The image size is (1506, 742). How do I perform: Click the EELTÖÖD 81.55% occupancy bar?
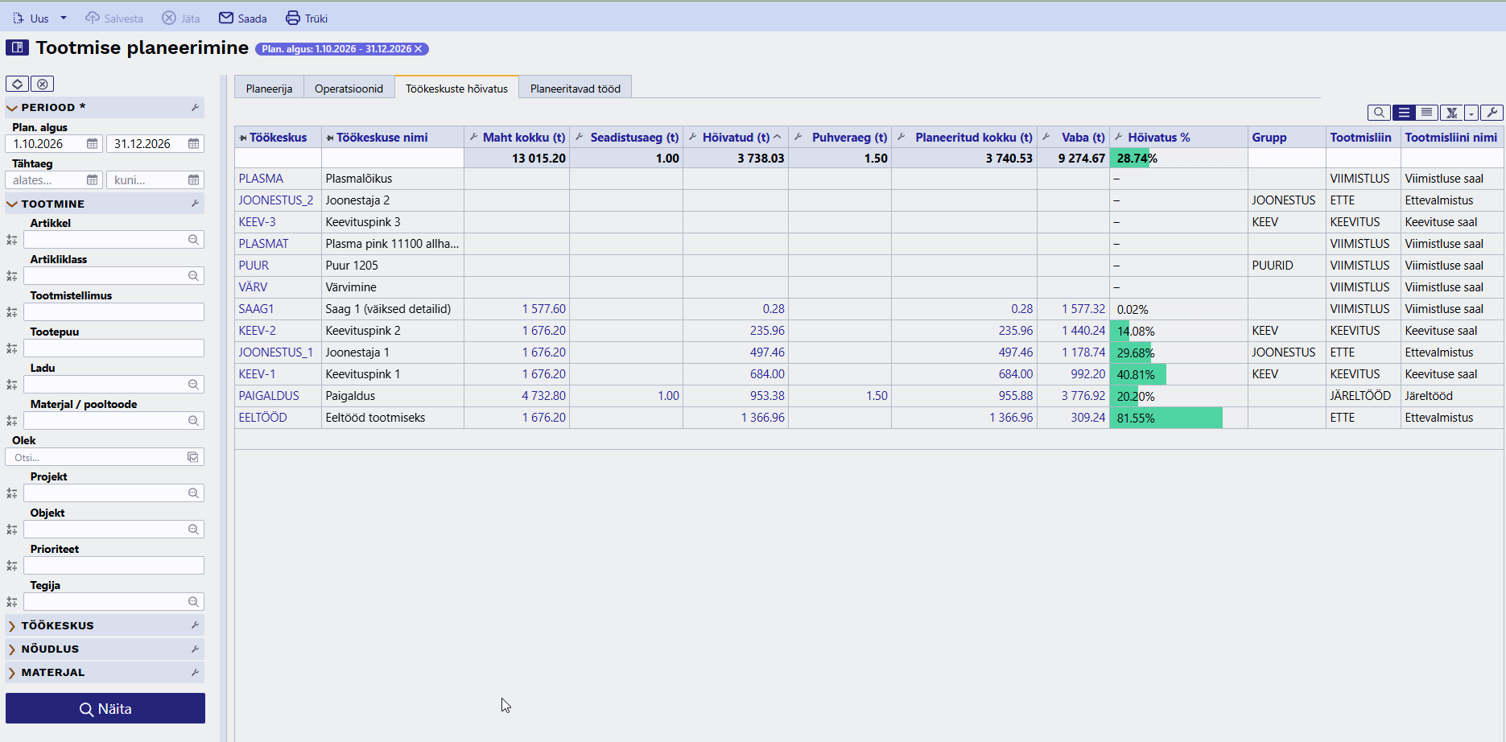[x=1166, y=418]
